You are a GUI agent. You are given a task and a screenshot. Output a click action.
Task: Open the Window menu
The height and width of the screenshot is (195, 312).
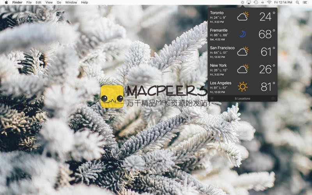coord(71,2)
